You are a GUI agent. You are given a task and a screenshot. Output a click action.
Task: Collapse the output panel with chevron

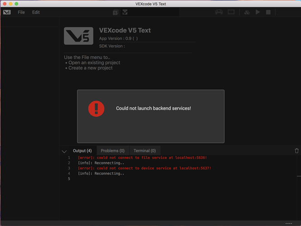[64, 151]
